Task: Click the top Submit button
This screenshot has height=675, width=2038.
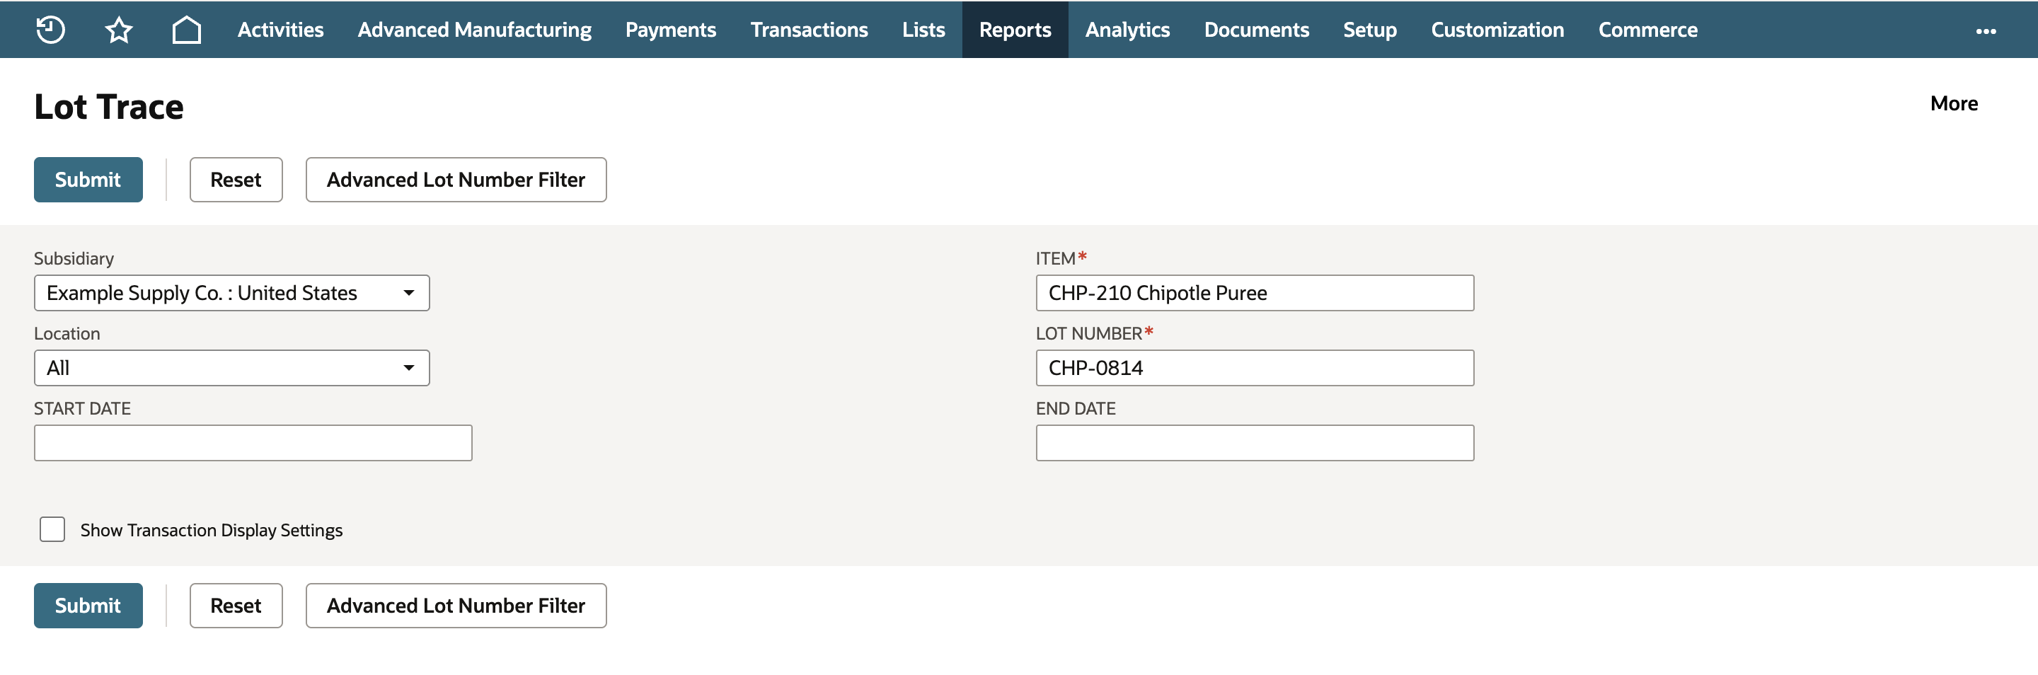Action: coord(88,180)
